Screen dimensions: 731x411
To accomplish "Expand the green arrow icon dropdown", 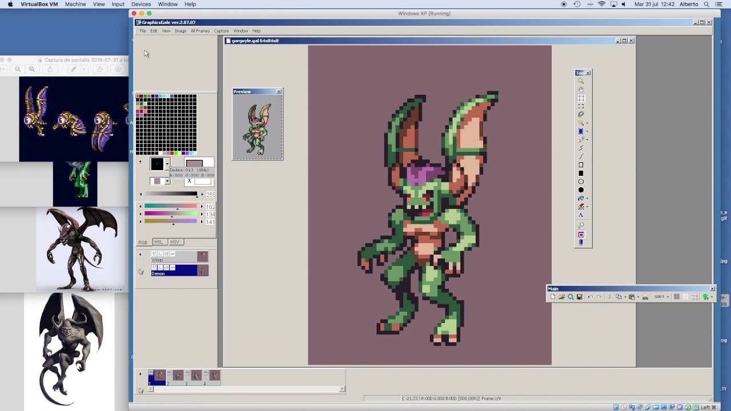I will tap(712, 297).
